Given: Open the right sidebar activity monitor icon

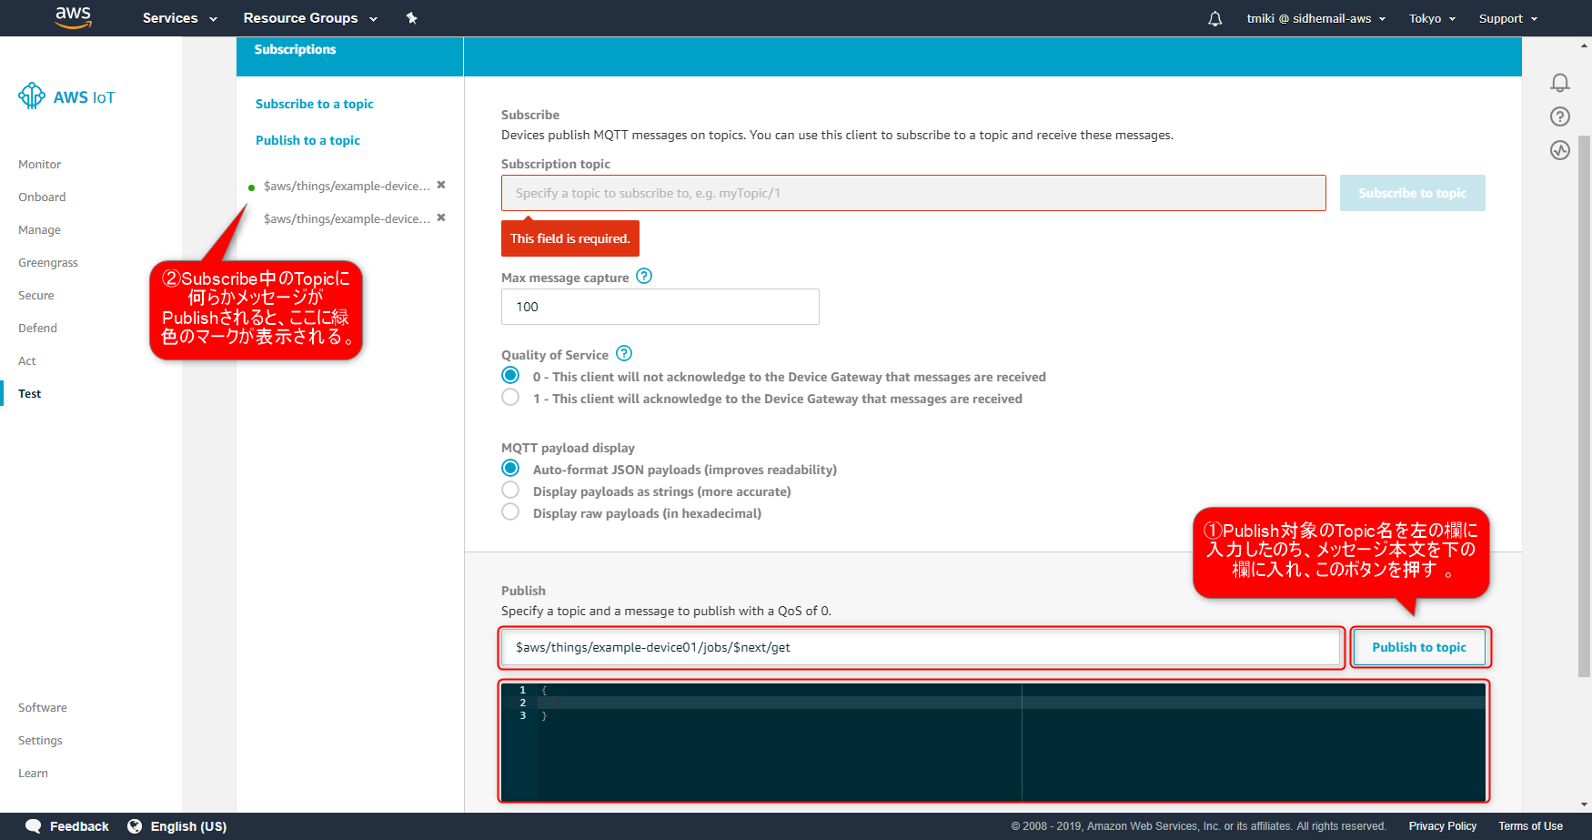Looking at the screenshot, I should [x=1560, y=150].
